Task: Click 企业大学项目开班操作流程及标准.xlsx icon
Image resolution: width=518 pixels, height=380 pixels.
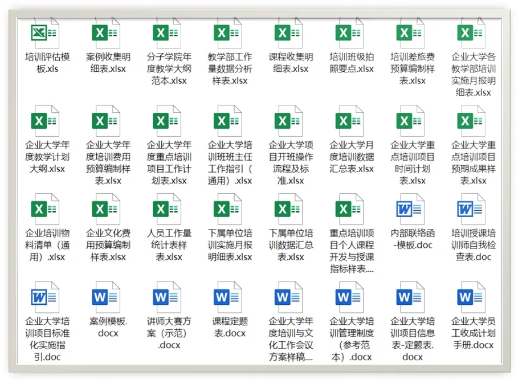Action: point(288,121)
